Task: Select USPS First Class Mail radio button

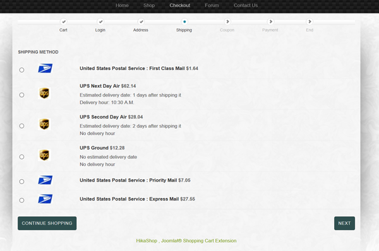Action: click(21, 70)
